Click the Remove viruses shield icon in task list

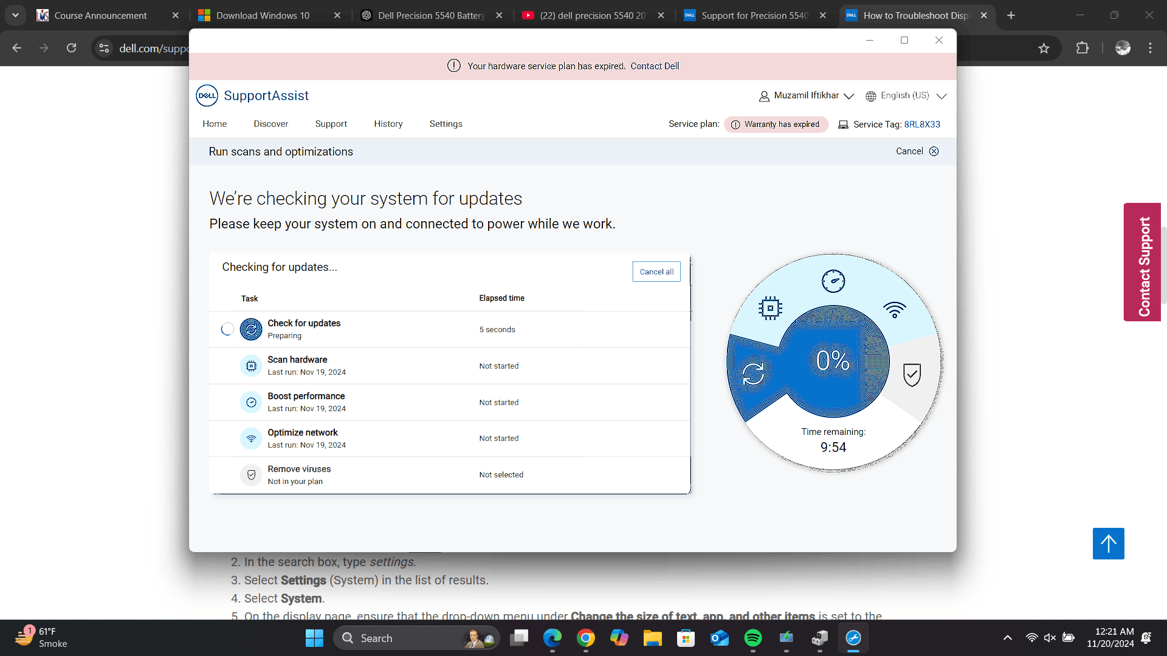(251, 475)
